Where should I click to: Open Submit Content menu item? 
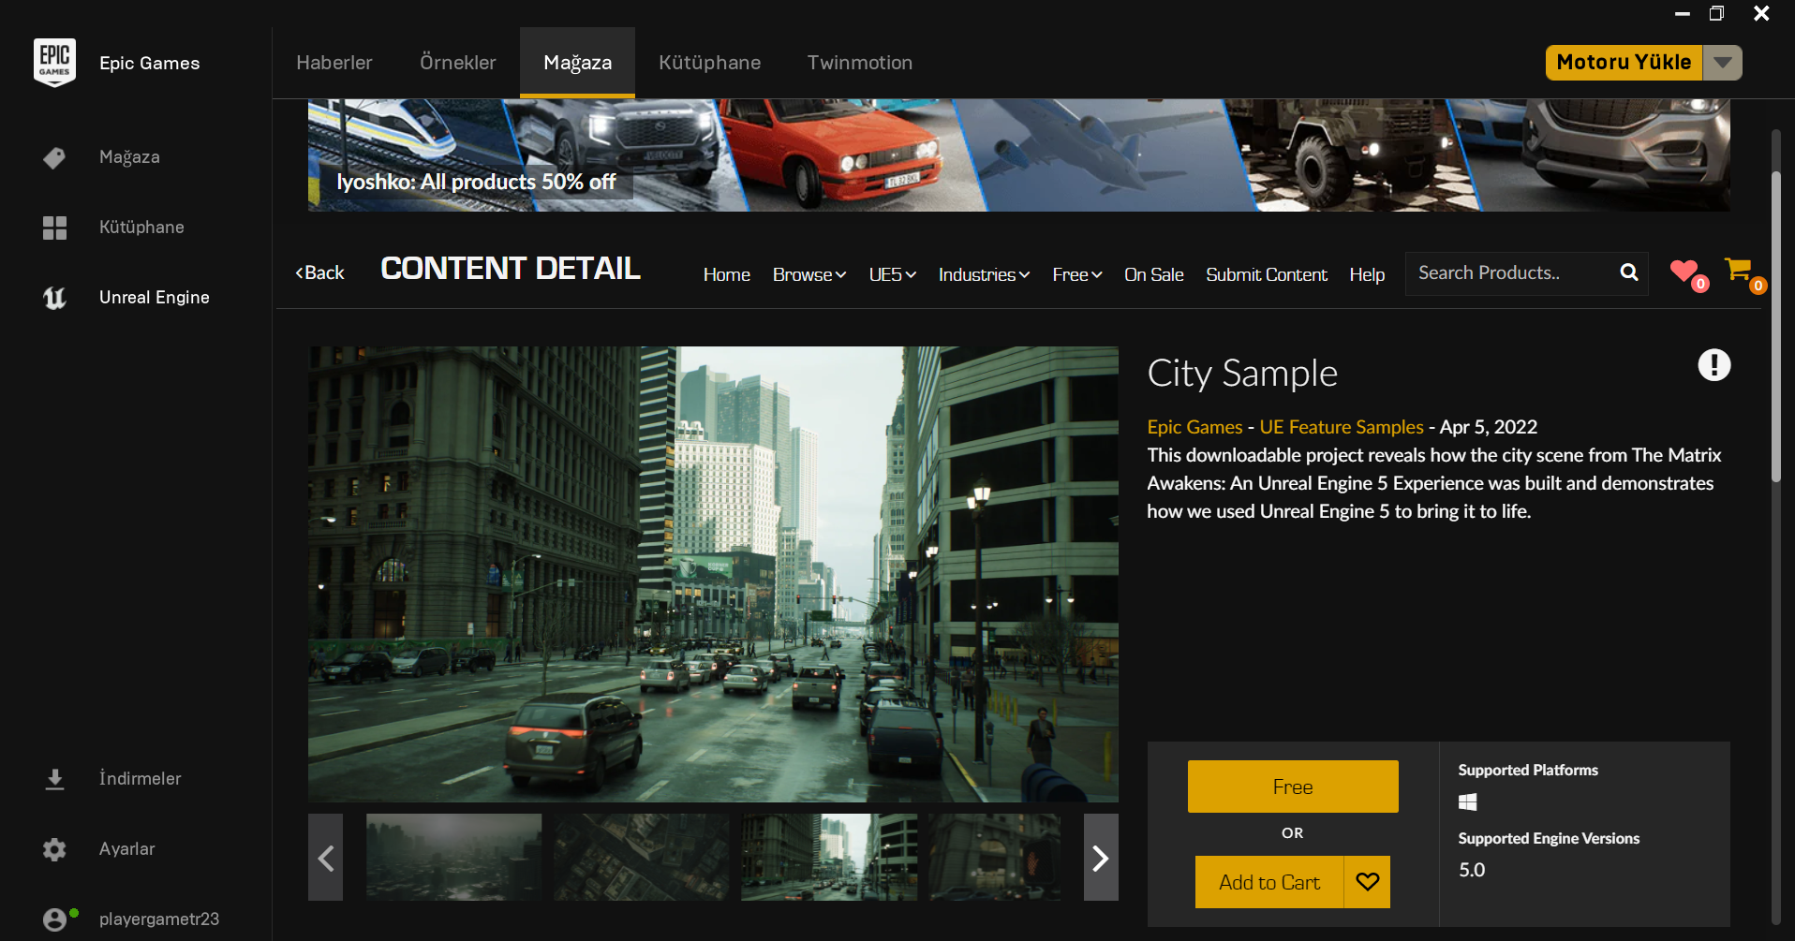[x=1267, y=274]
